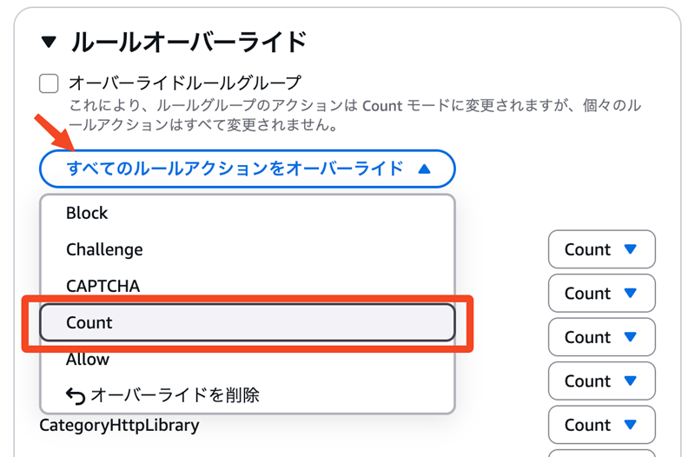The height and width of the screenshot is (457, 695).
Task: Click the arrow icon on fourth Count dropdown
Action: [x=631, y=381]
